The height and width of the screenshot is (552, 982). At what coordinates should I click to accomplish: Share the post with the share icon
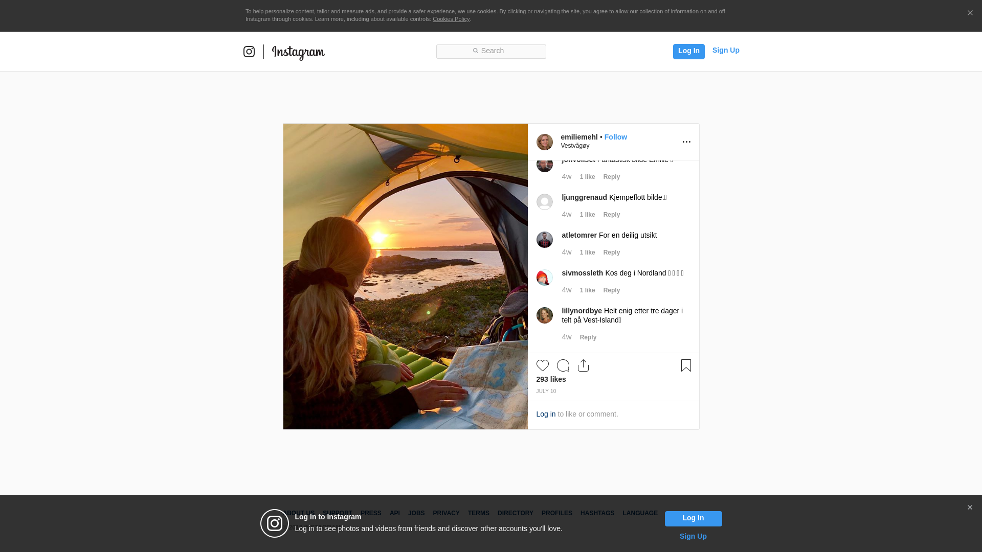(583, 365)
